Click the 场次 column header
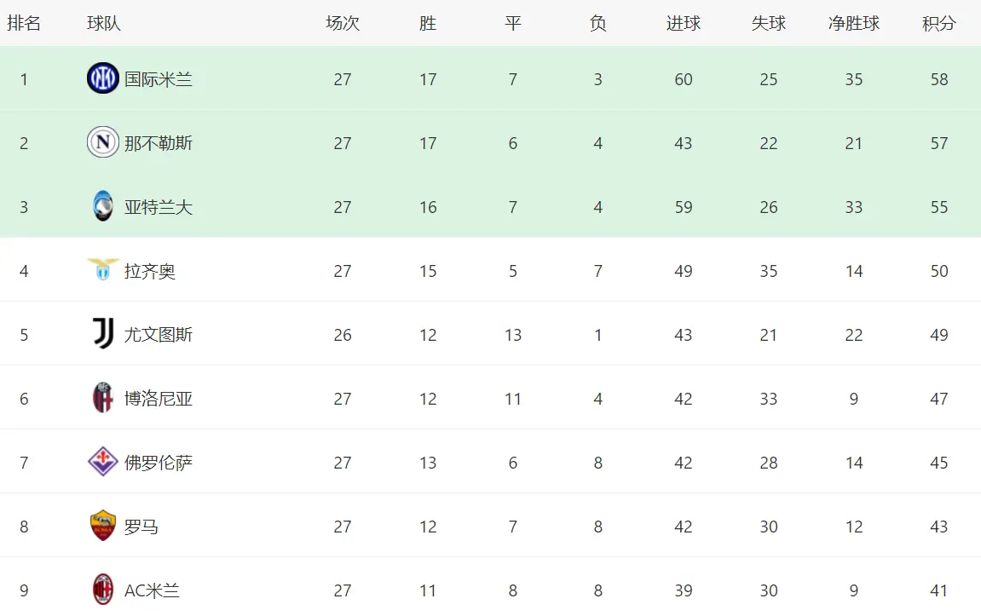 pyautogui.click(x=343, y=24)
